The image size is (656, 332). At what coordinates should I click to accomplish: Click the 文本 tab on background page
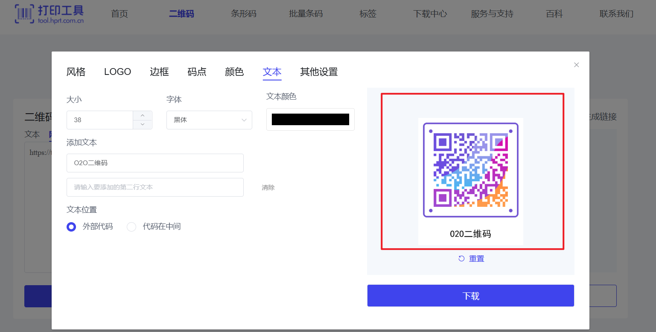tap(32, 135)
